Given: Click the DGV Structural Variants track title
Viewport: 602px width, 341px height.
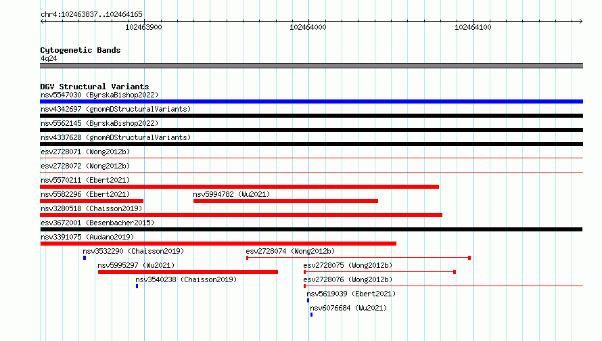Looking at the screenshot, I should (95, 87).
